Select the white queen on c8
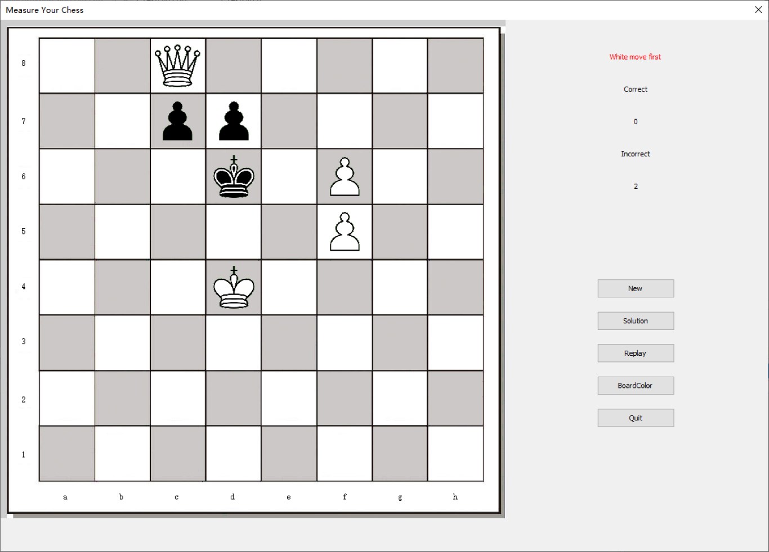This screenshot has height=552, width=769. [x=178, y=66]
